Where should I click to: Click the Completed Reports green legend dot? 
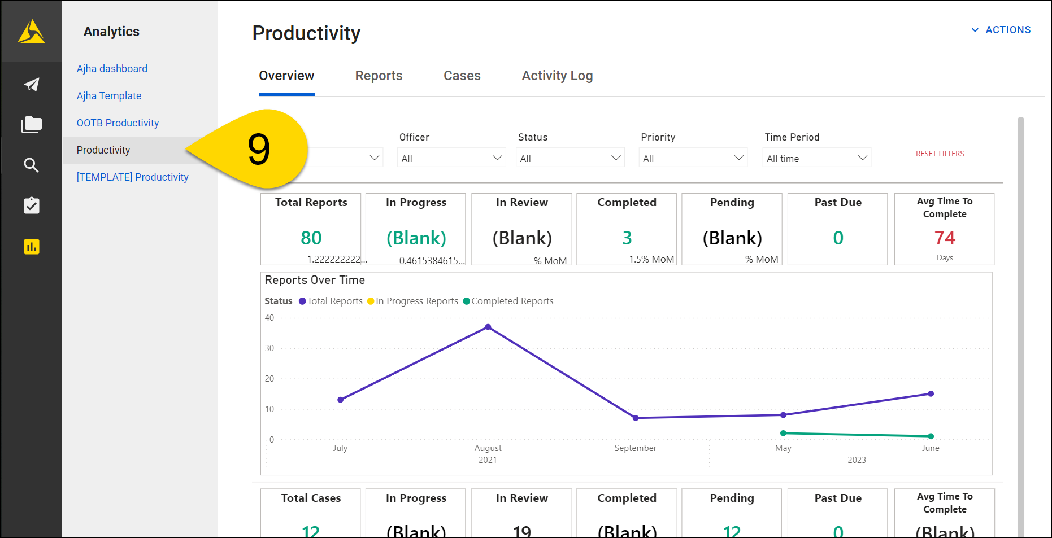466,301
